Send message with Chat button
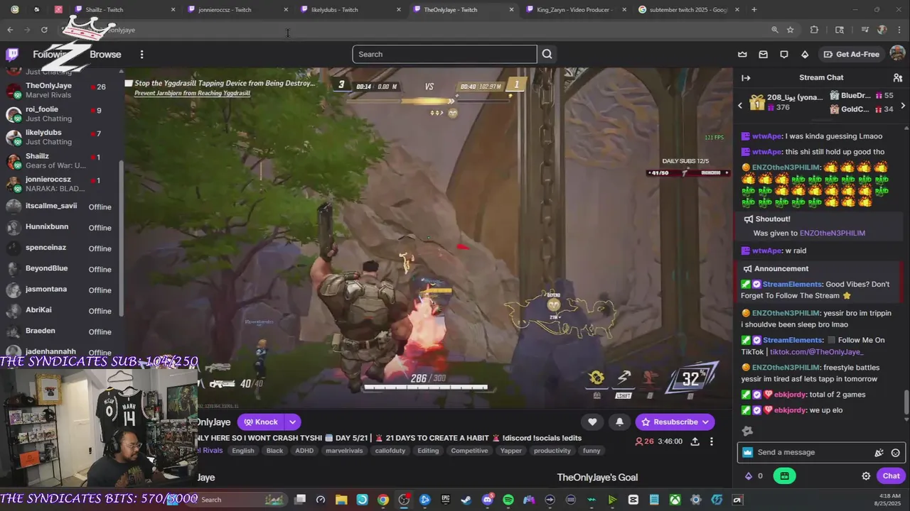Screen dimensions: 910x511 891,476
